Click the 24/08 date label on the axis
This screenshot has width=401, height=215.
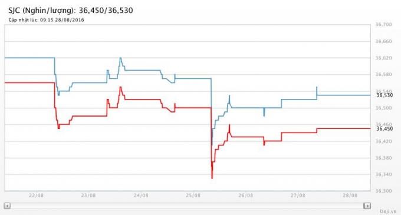pyautogui.click(x=141, y=196)
